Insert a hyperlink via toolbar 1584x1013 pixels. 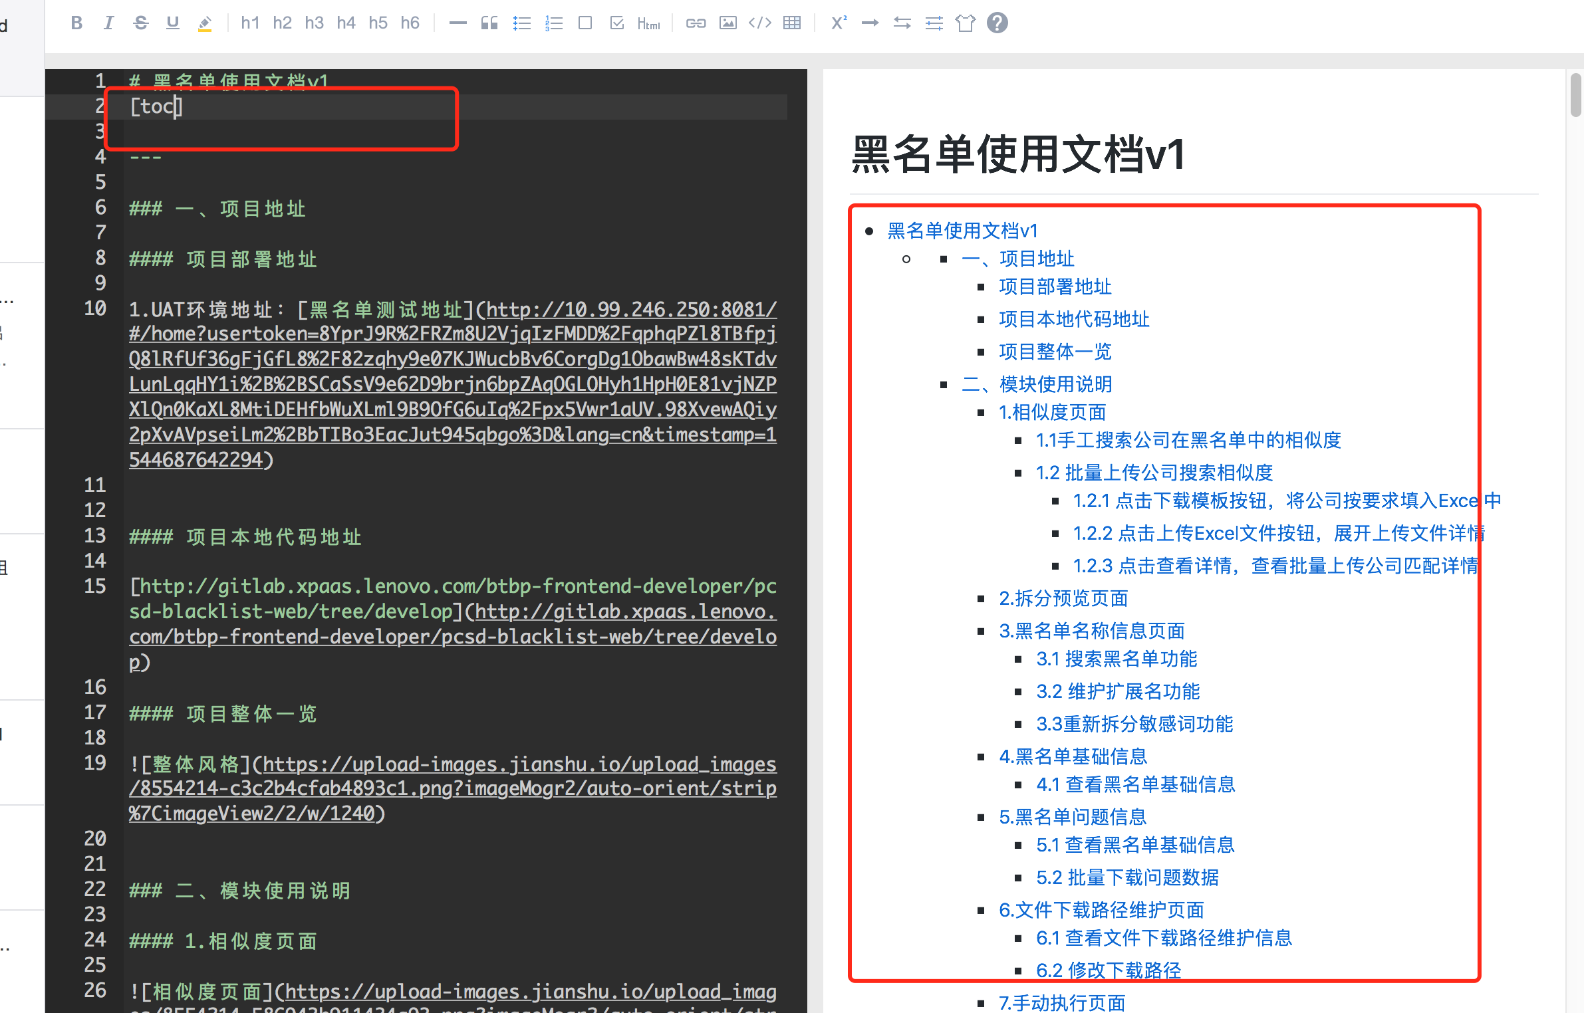pyautogui.click(x=696, y=23)
